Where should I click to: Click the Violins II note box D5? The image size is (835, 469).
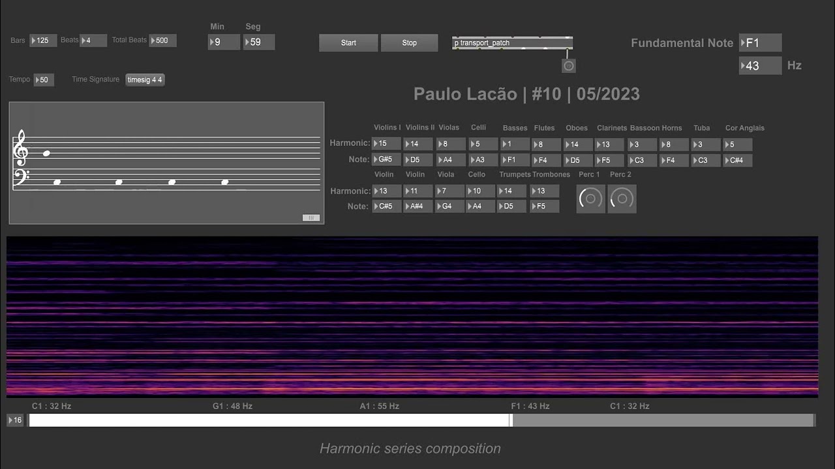(418, 160)
